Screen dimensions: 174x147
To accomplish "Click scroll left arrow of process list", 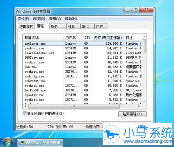I will (x=25, y=106).
